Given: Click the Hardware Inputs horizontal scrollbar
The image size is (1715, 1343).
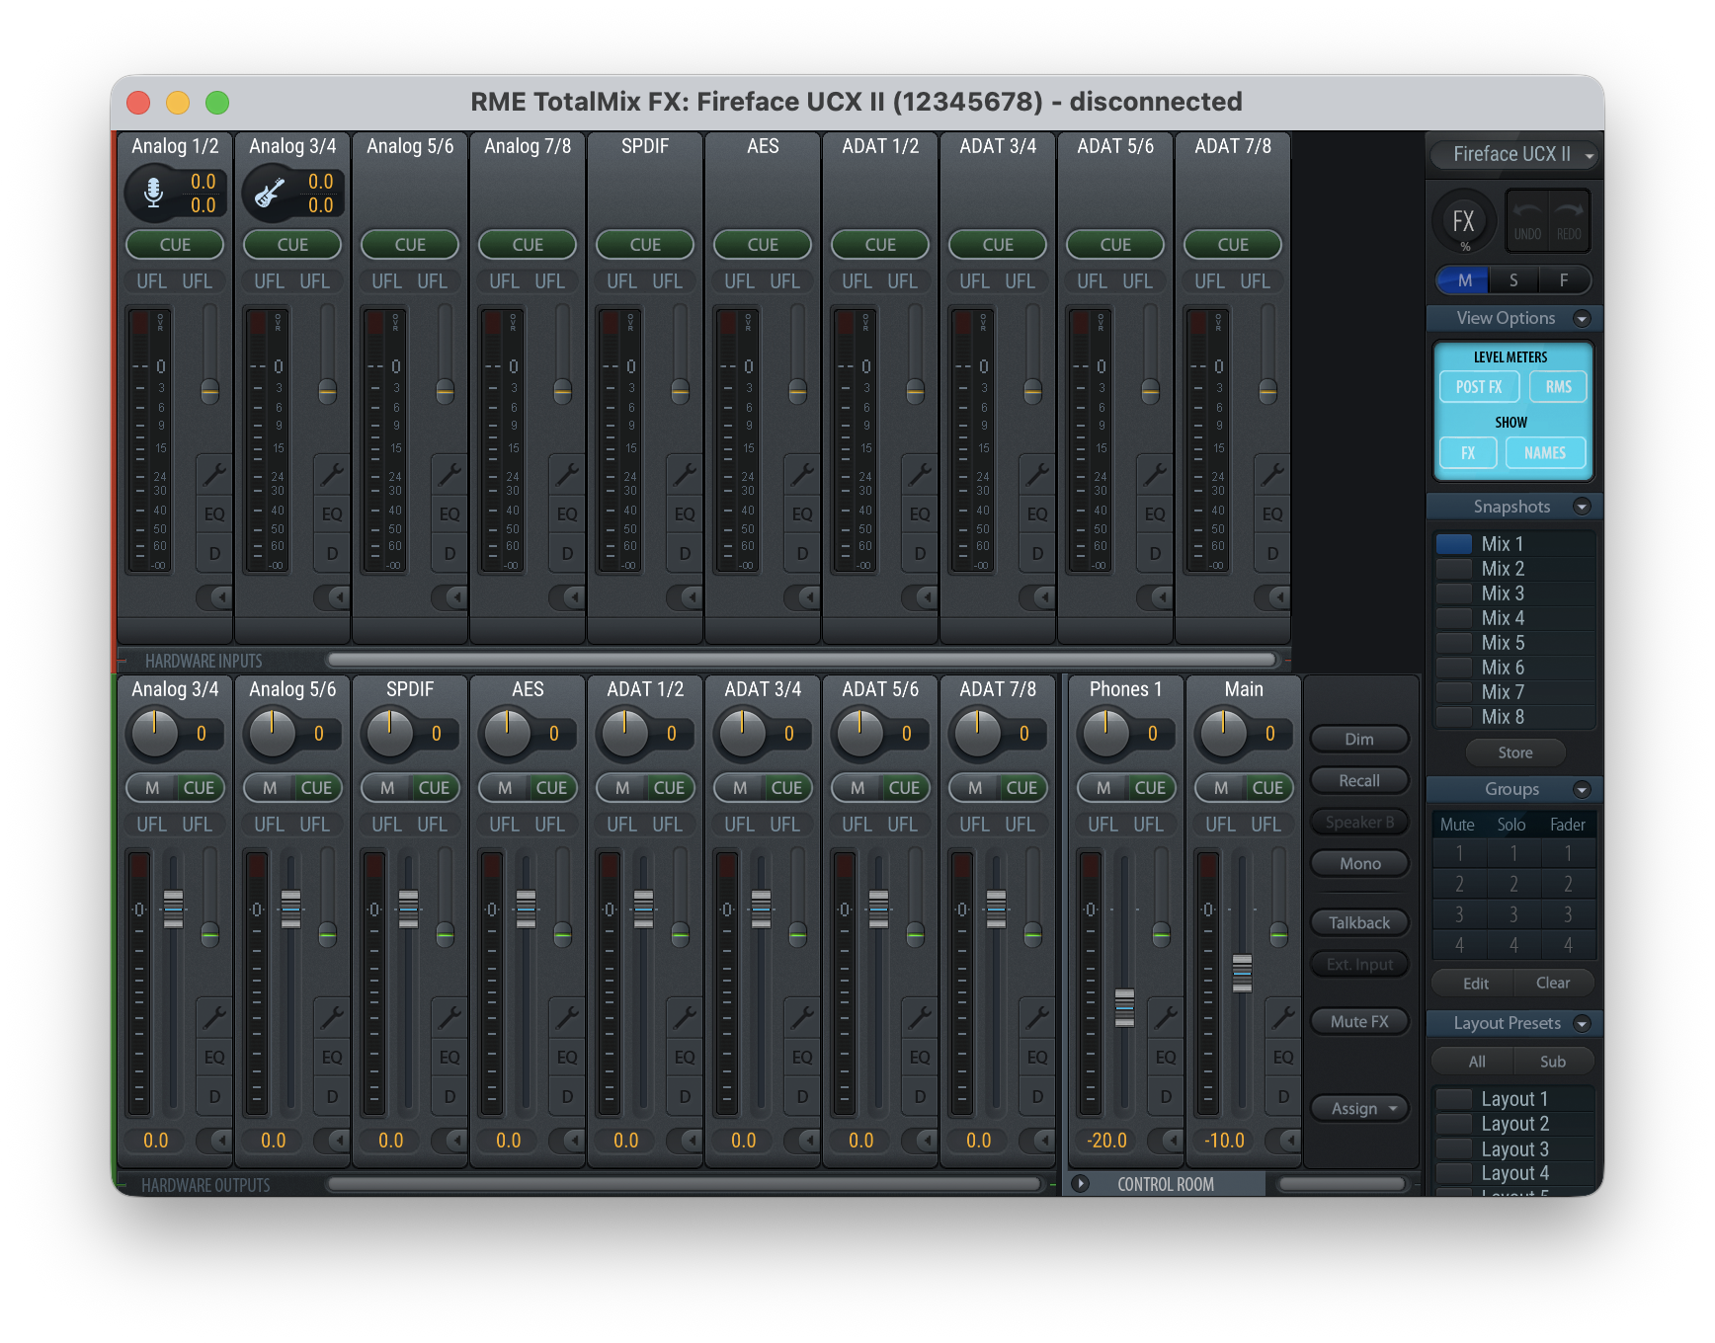Looking at the screenshot, I should point(801,660).
